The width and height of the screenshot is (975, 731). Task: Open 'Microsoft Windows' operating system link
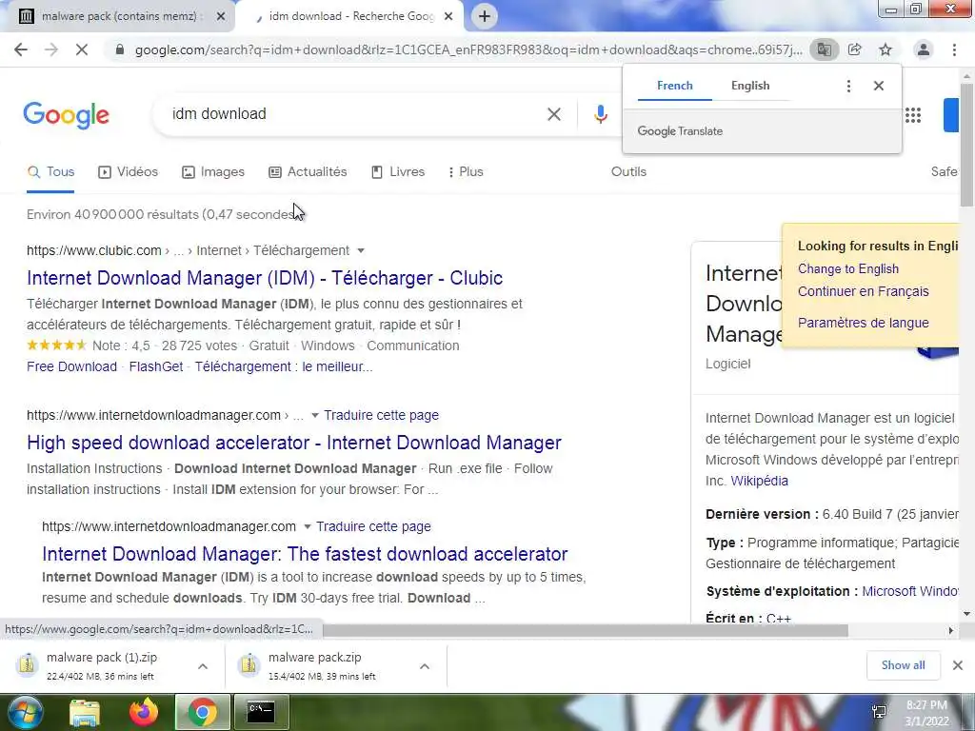click(910, 591)
